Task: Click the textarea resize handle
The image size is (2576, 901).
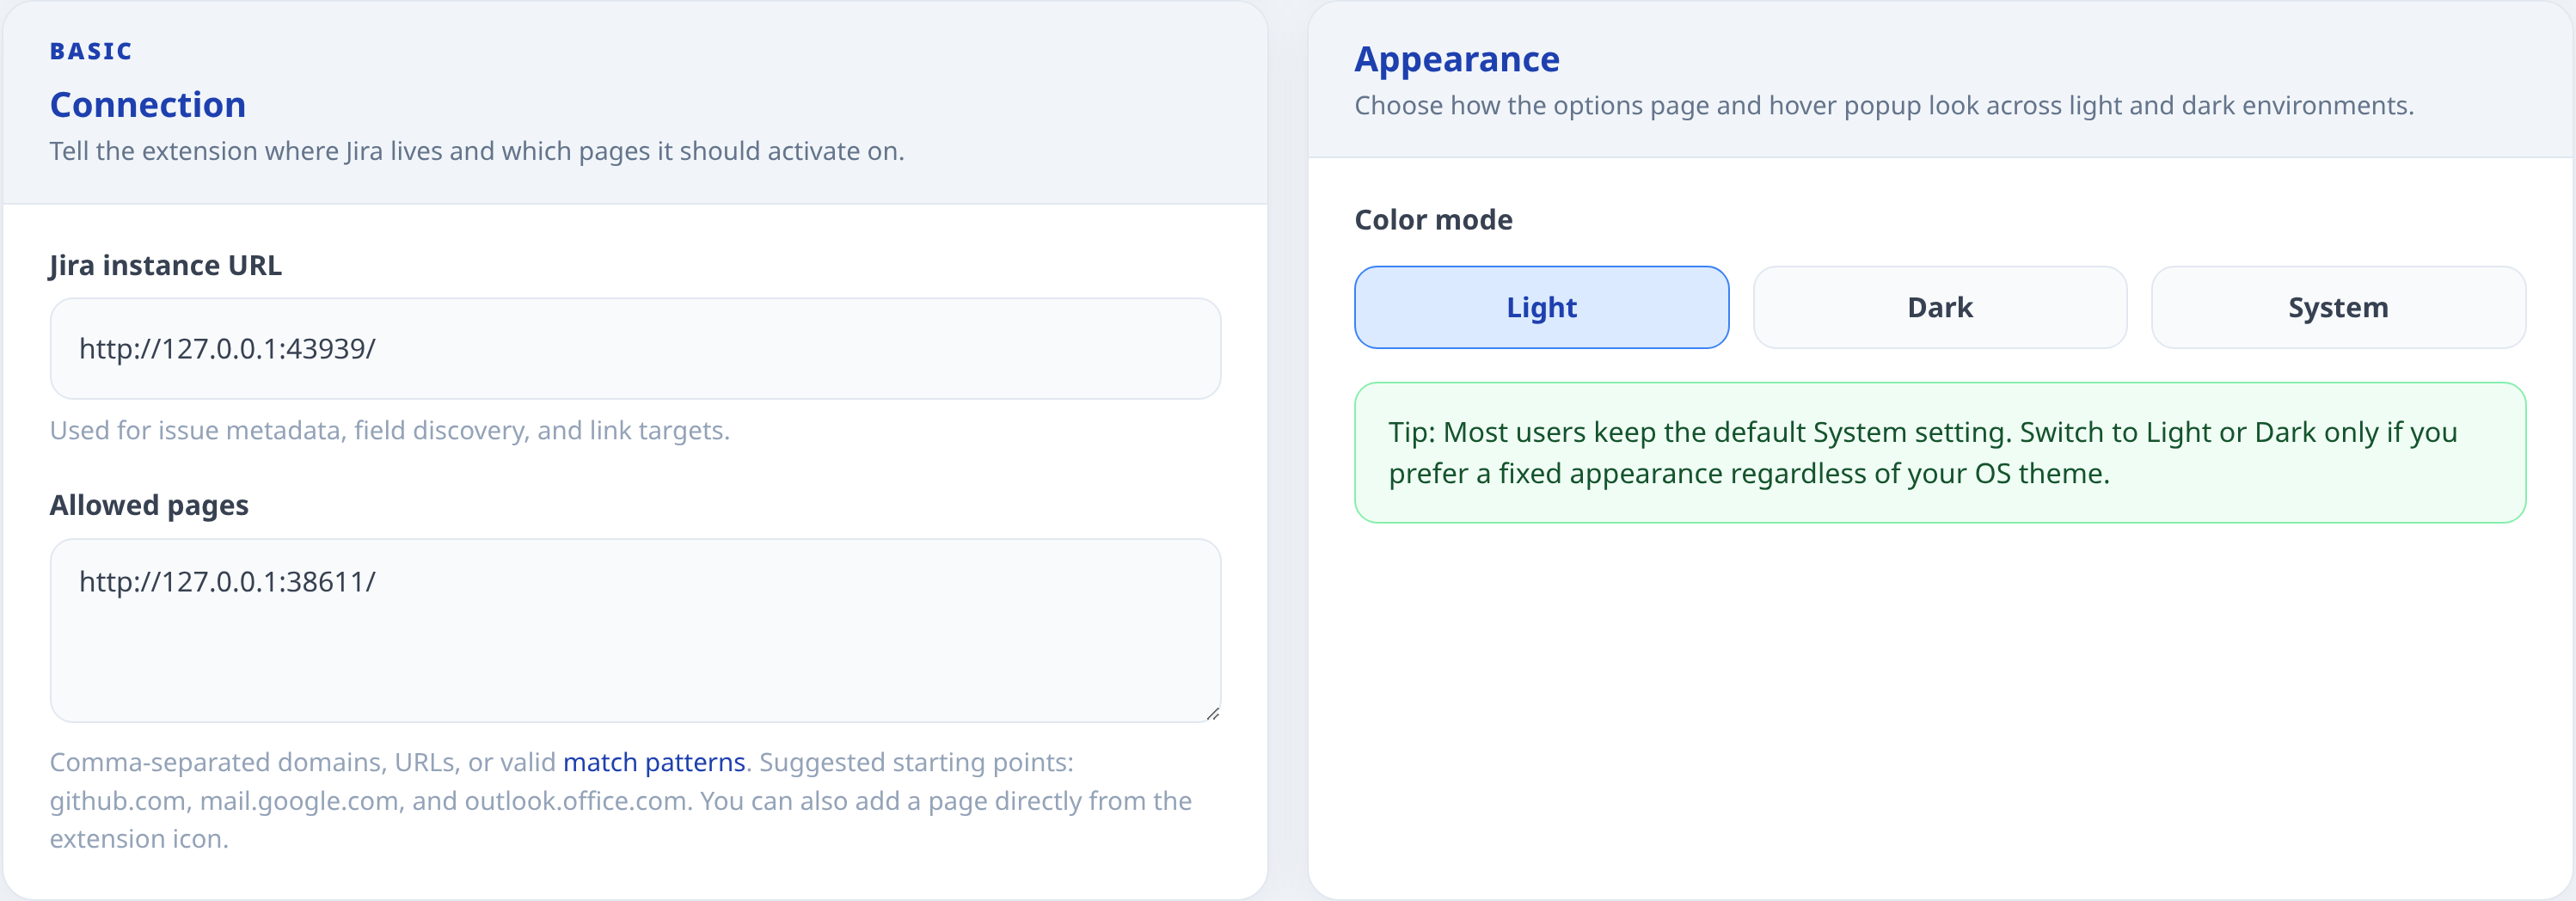Action: 1213,714
